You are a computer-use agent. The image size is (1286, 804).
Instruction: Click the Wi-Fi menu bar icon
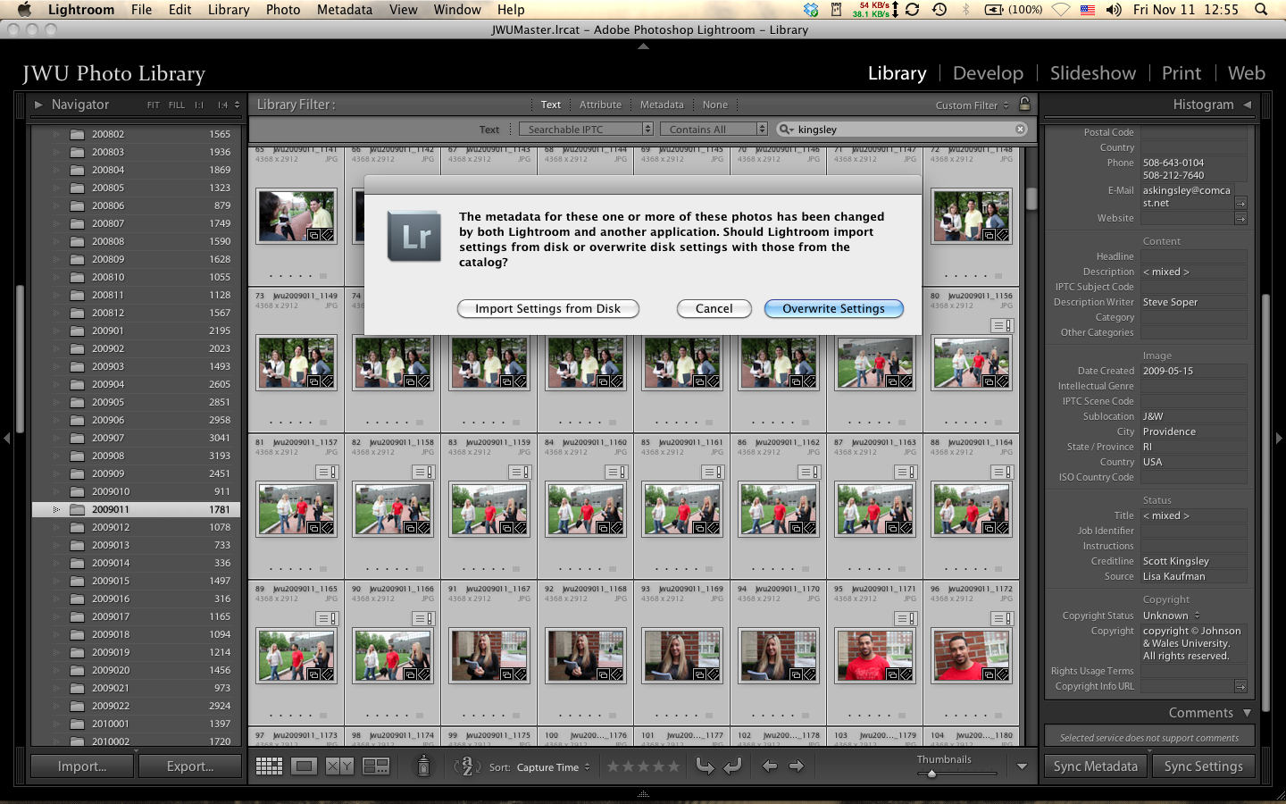(x=1060, y=10)
